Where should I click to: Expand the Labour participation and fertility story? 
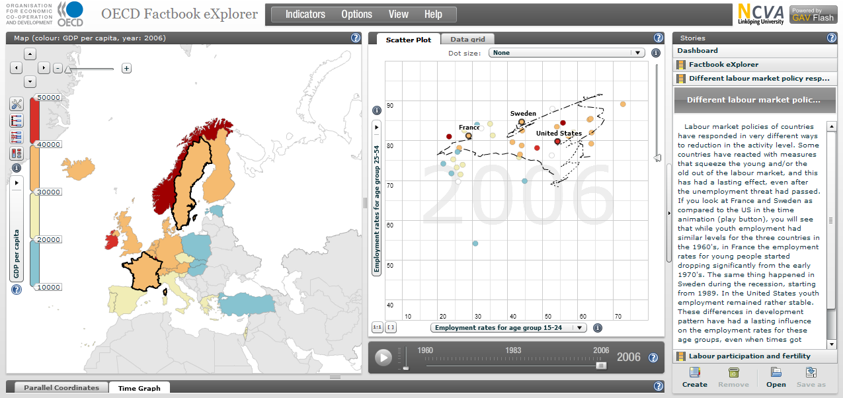755,356
